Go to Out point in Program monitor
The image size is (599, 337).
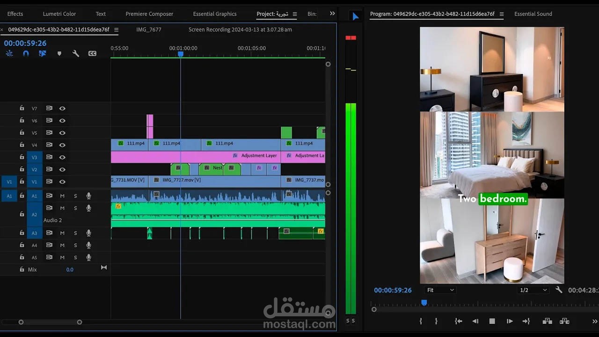(x=526, y=321)
